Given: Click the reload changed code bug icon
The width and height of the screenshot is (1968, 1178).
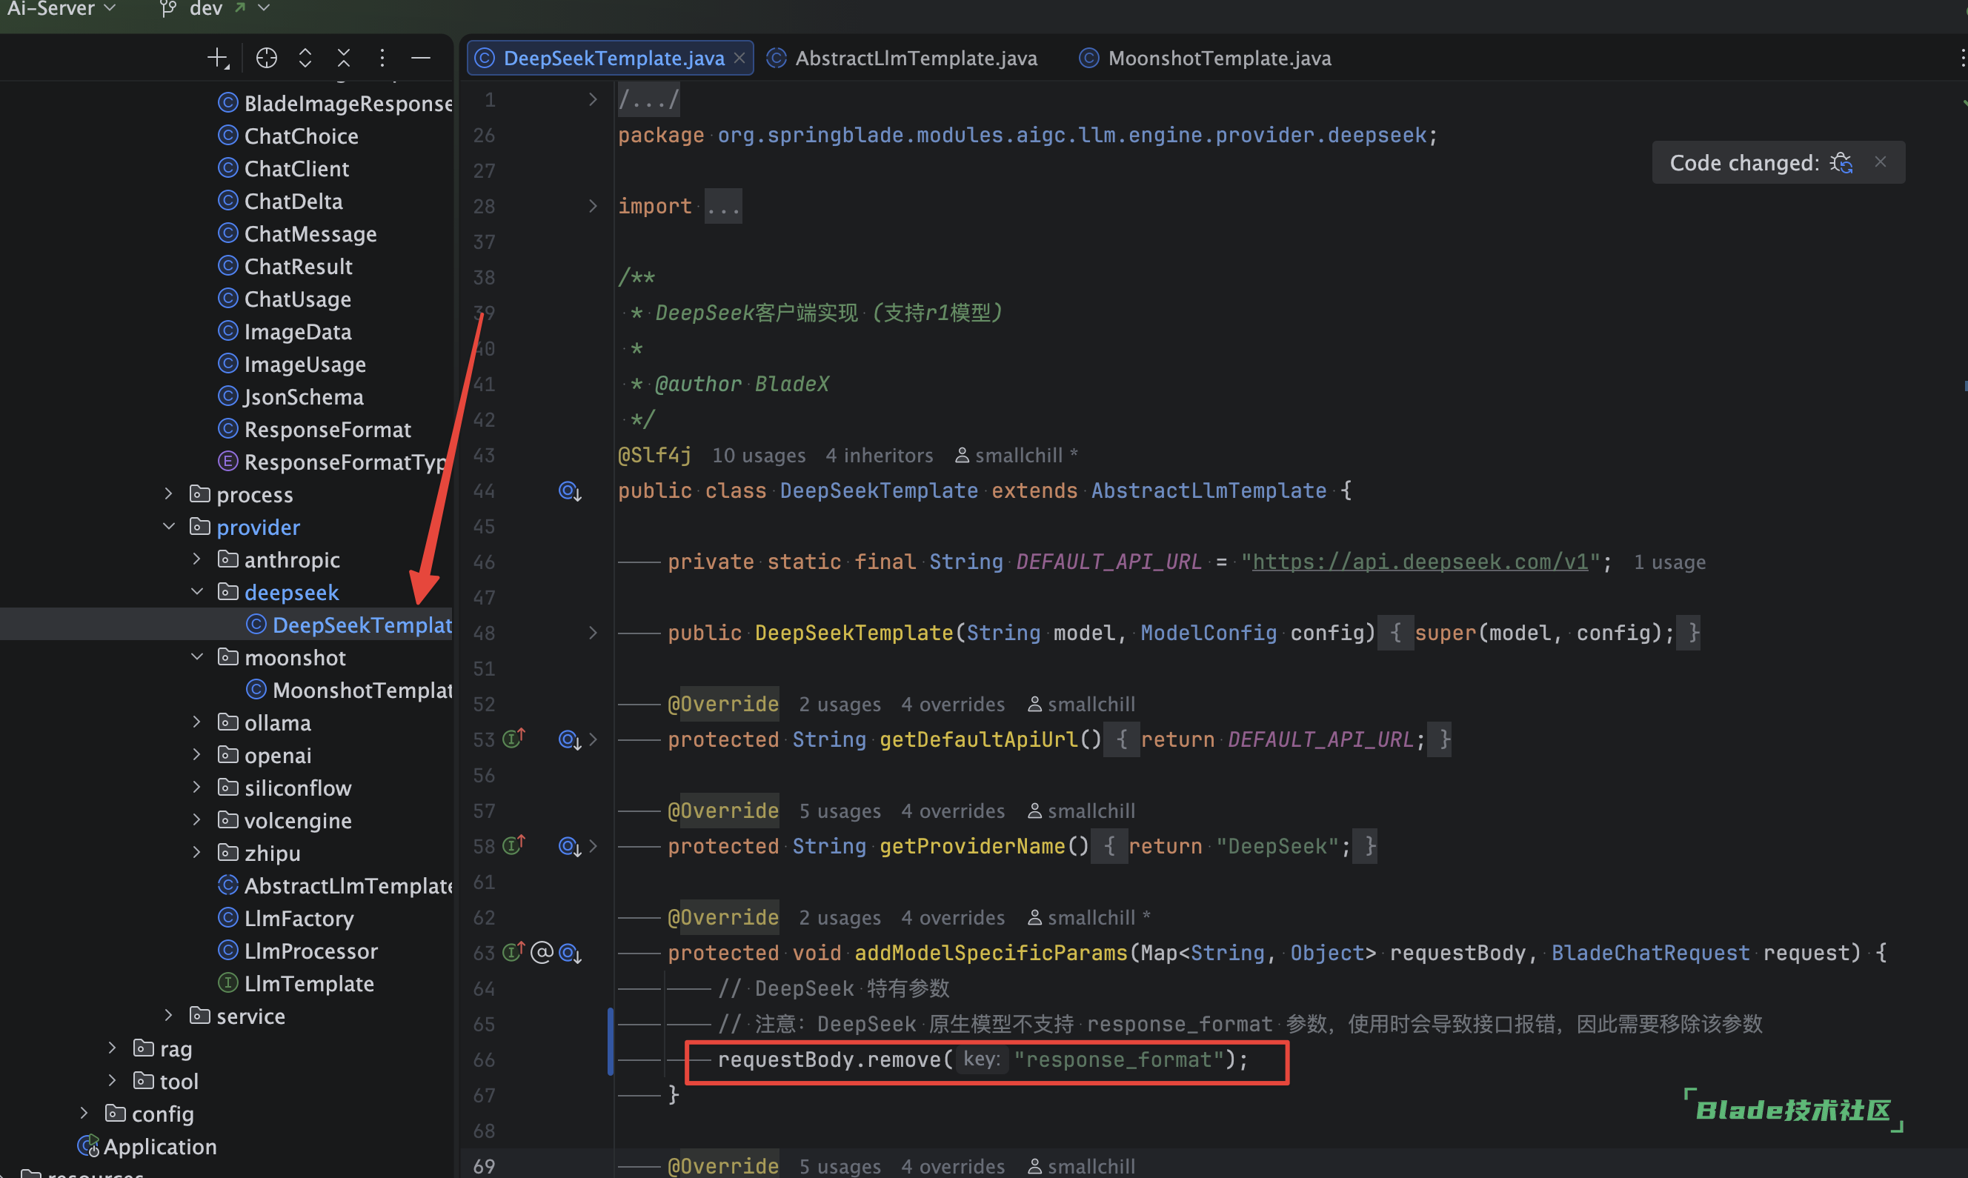Looking at the screenshot, I should [1842, 163].
